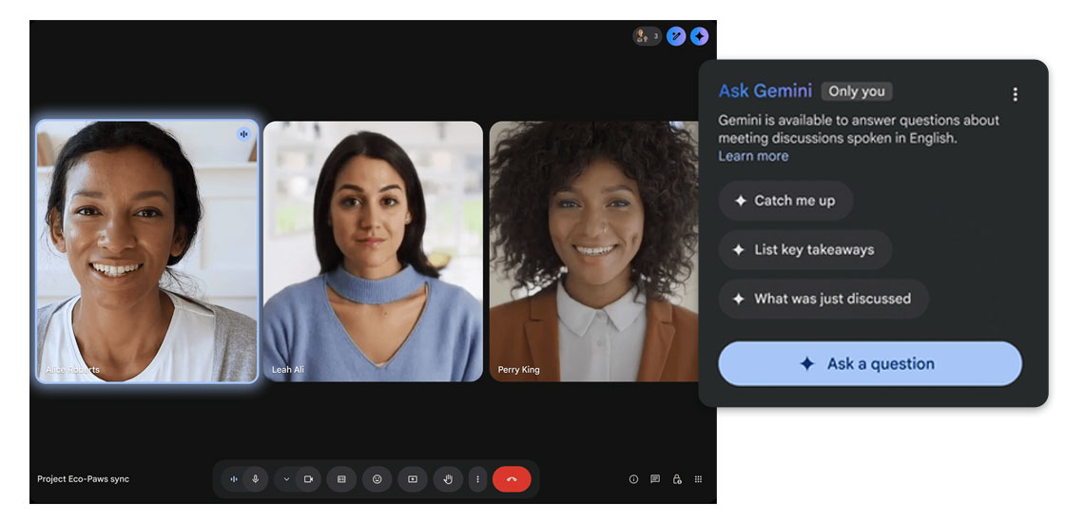Open the meeting details info icon

click(x=633, y=479)
